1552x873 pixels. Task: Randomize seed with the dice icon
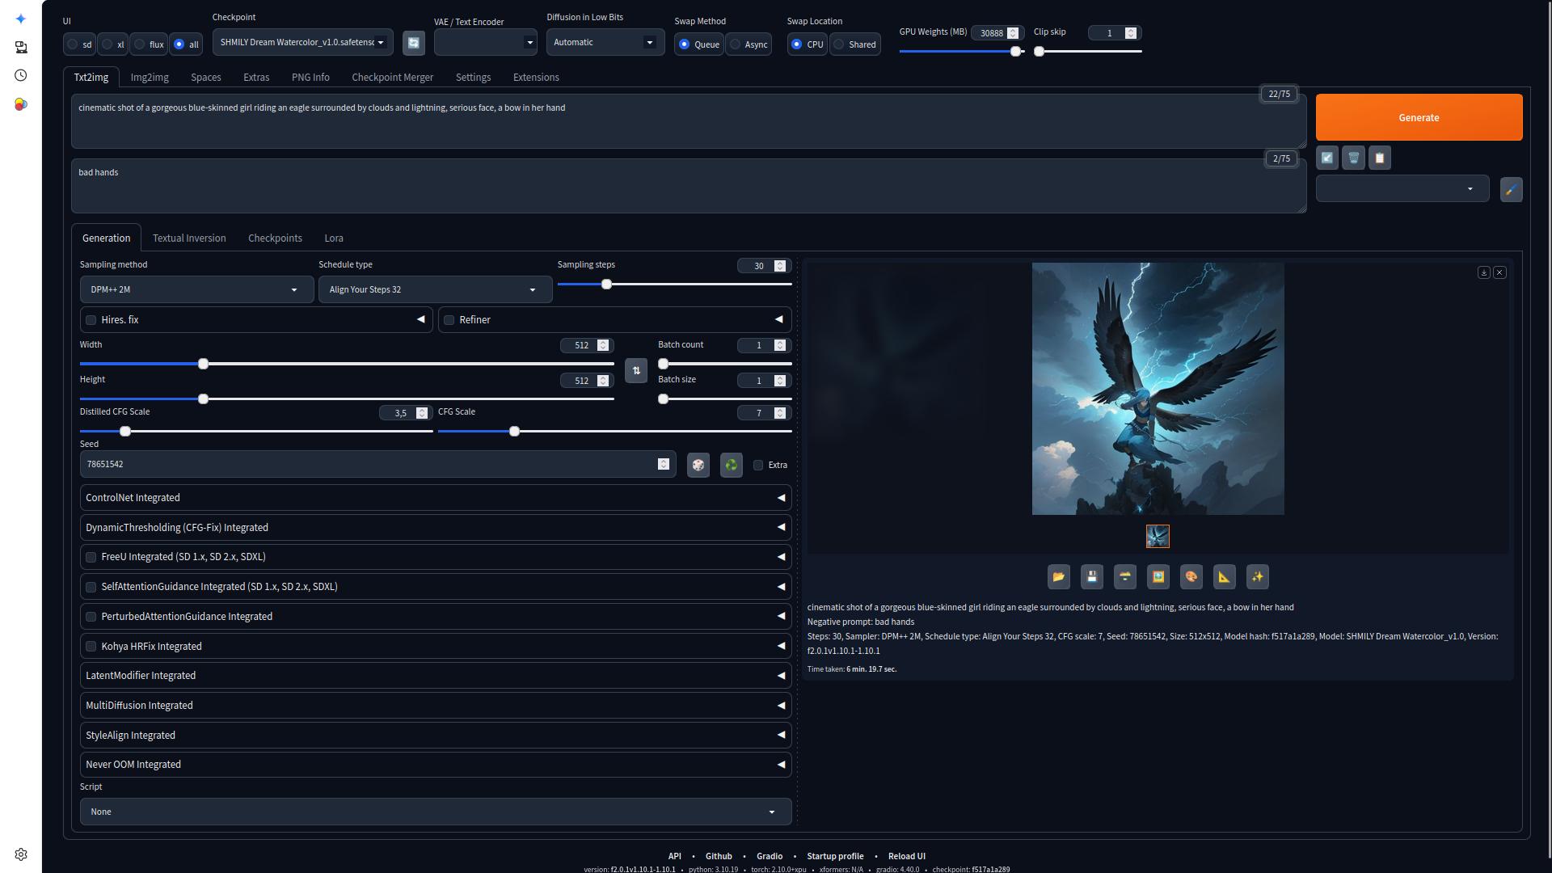698,465
